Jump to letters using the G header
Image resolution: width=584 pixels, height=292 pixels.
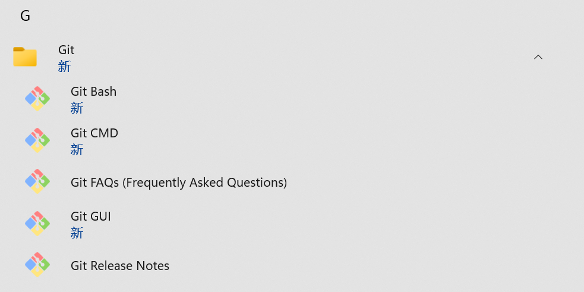coord(25,16)
